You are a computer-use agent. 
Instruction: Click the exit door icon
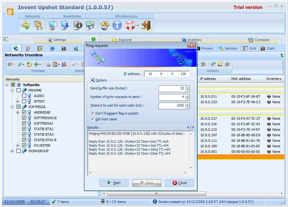point(146,25)
